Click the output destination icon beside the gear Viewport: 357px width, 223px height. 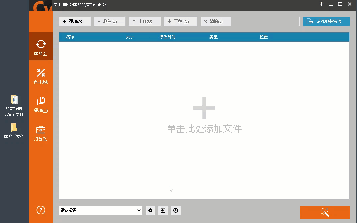[x=163, y=210]
